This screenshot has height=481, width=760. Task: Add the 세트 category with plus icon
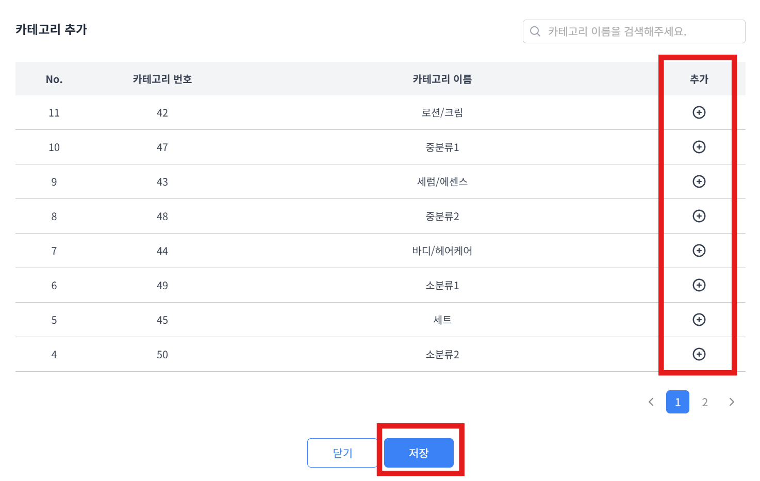pyautogui.click(x=699, y=320)
